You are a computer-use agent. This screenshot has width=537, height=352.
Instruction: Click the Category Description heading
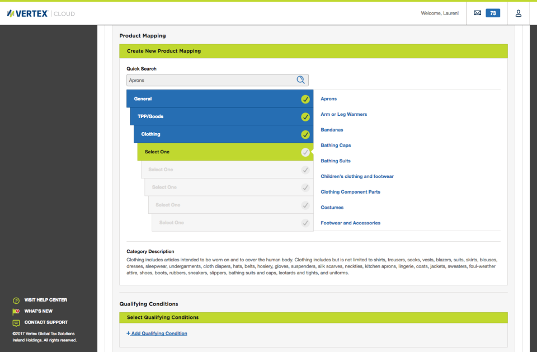tap(150, 251)
